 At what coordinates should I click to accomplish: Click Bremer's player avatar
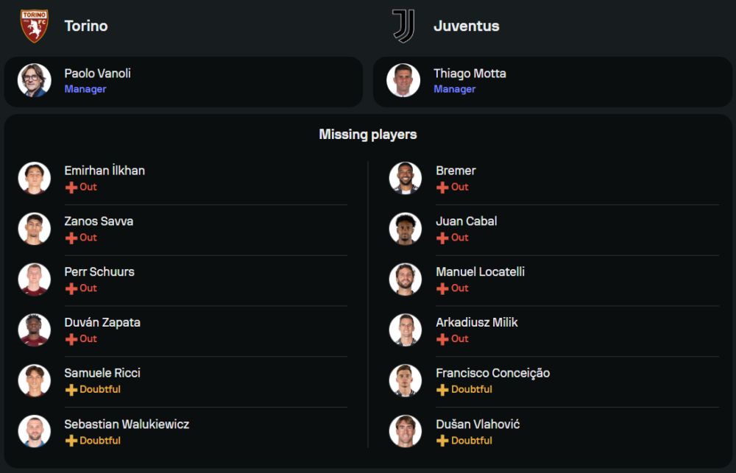click(405, 178)
